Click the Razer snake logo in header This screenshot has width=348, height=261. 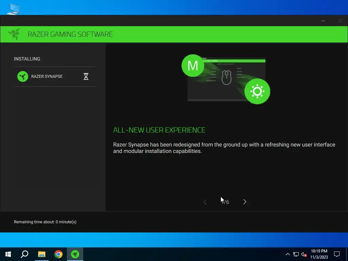click(14, 34)
